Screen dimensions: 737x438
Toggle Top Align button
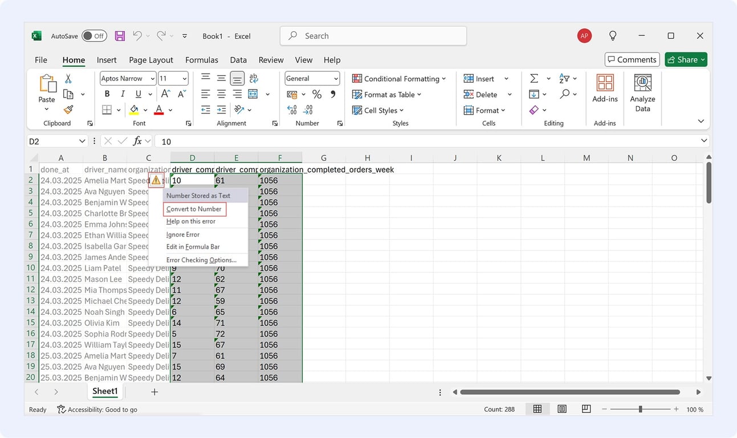pos(206,78)
